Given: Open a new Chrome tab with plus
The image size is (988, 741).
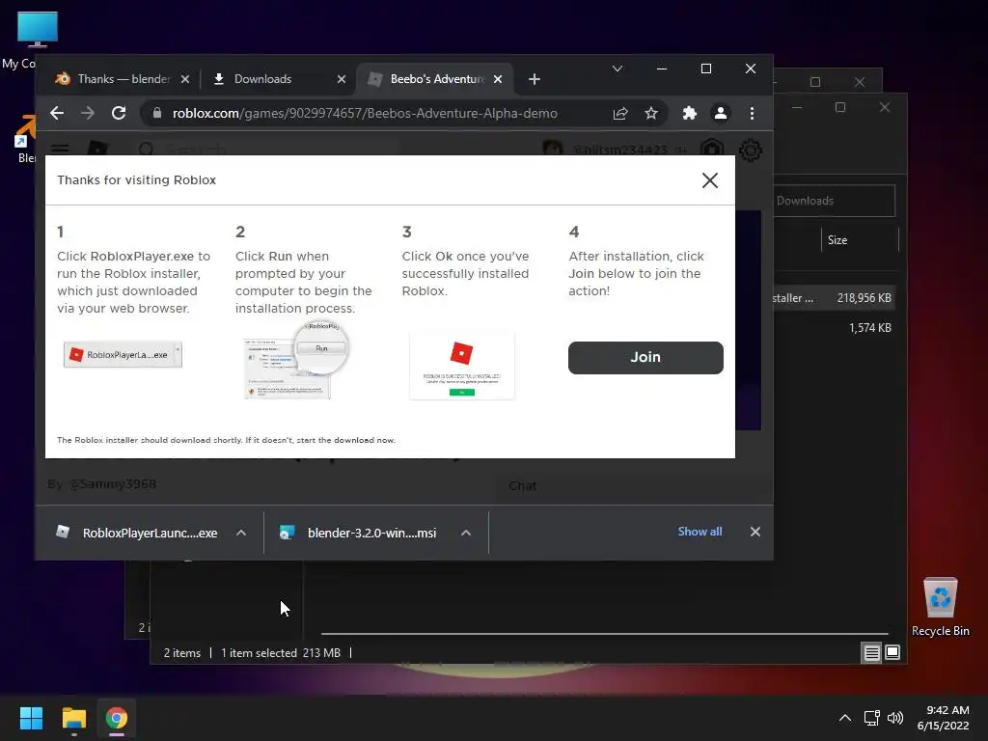Looking at the screenshot, I should pos(535,79).
